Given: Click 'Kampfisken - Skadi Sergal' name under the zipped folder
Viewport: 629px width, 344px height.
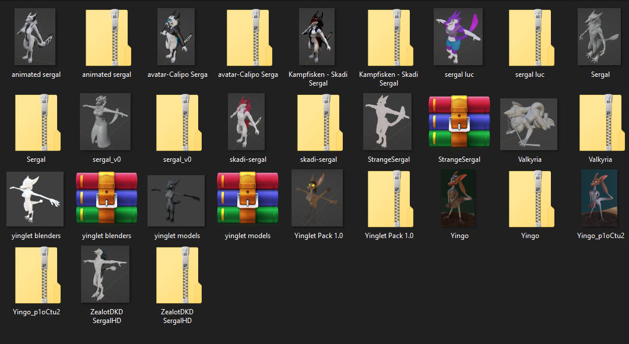Looking at the screenshot, I should click(x=389, y=79).
